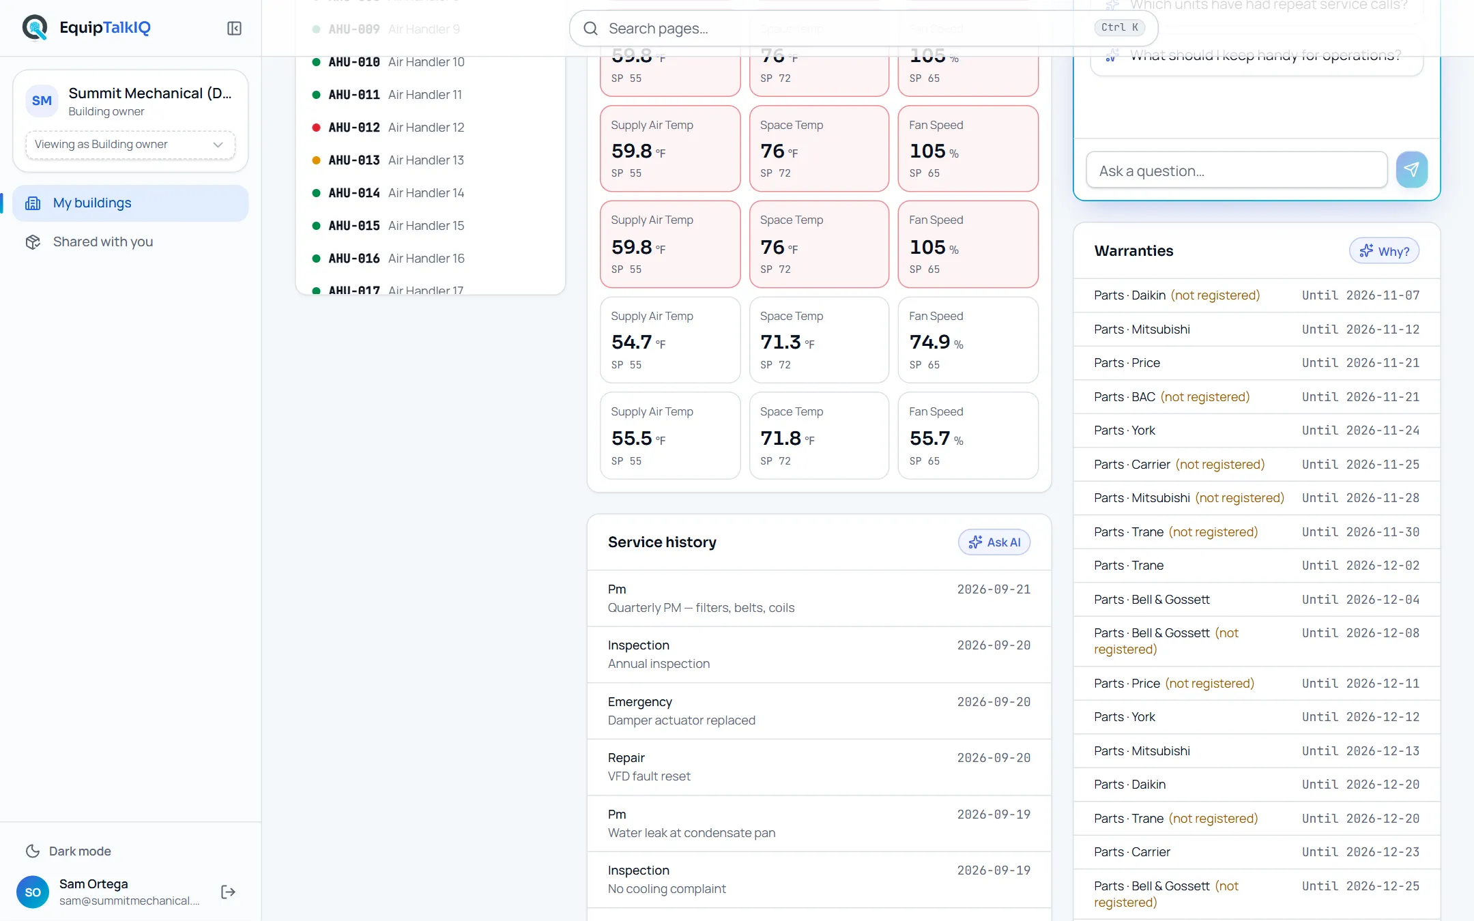Click the Why? button in Warranties
The width and height of the screenshot is (1474, 921).
click(1384, 251)
